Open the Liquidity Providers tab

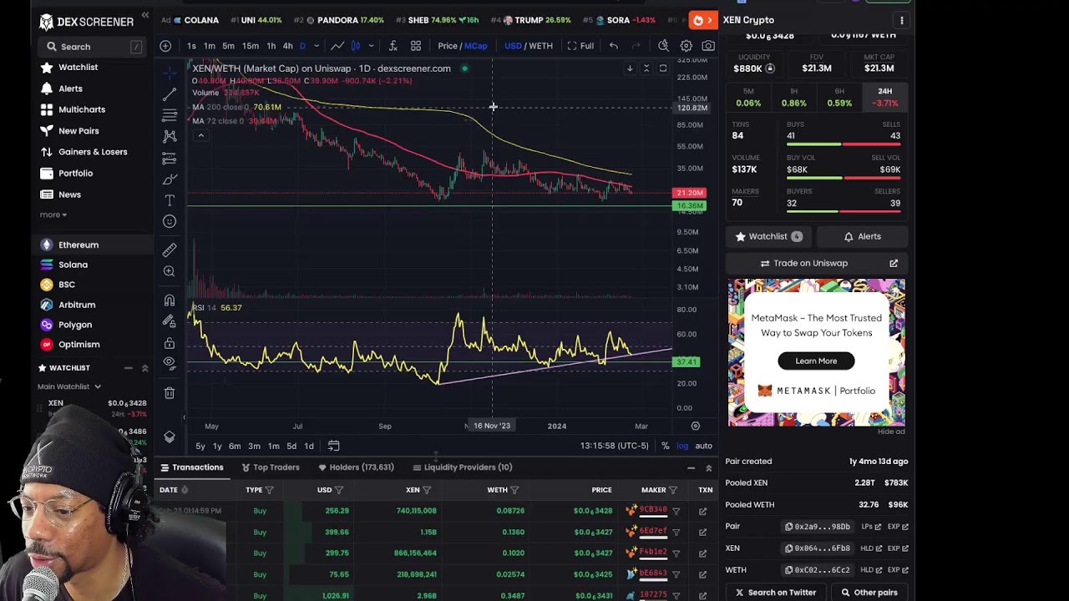[462, 467]
